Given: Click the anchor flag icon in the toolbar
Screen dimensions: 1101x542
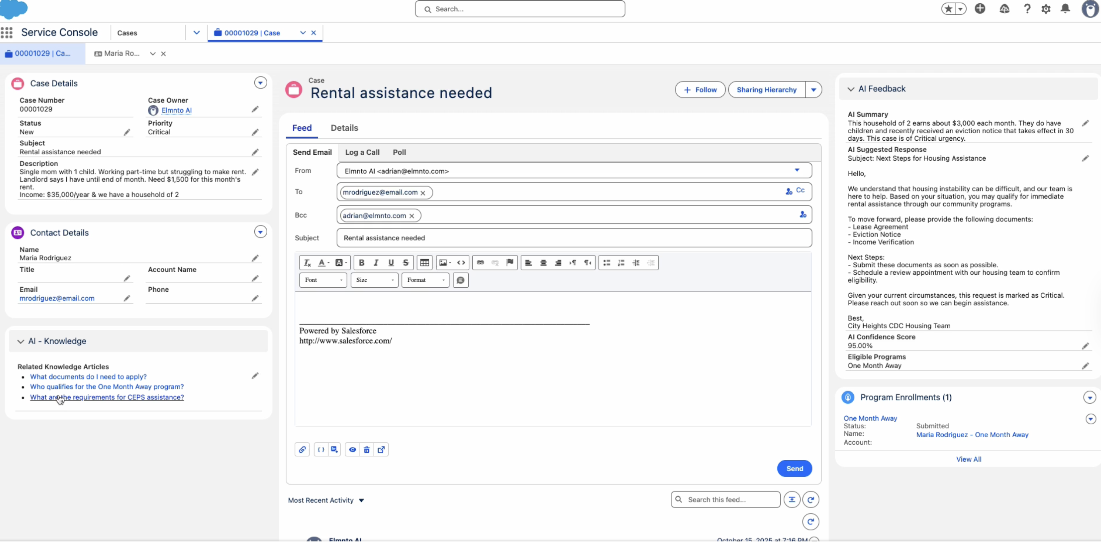Looking at the screenshot, I should (x=509, y=262).
